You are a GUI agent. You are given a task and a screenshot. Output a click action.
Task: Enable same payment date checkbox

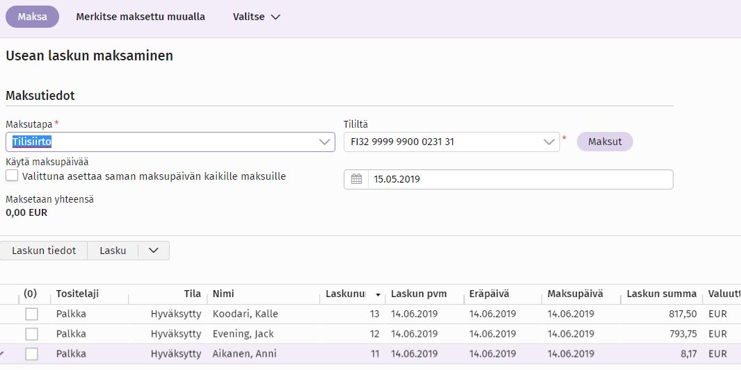pos(12,176)
